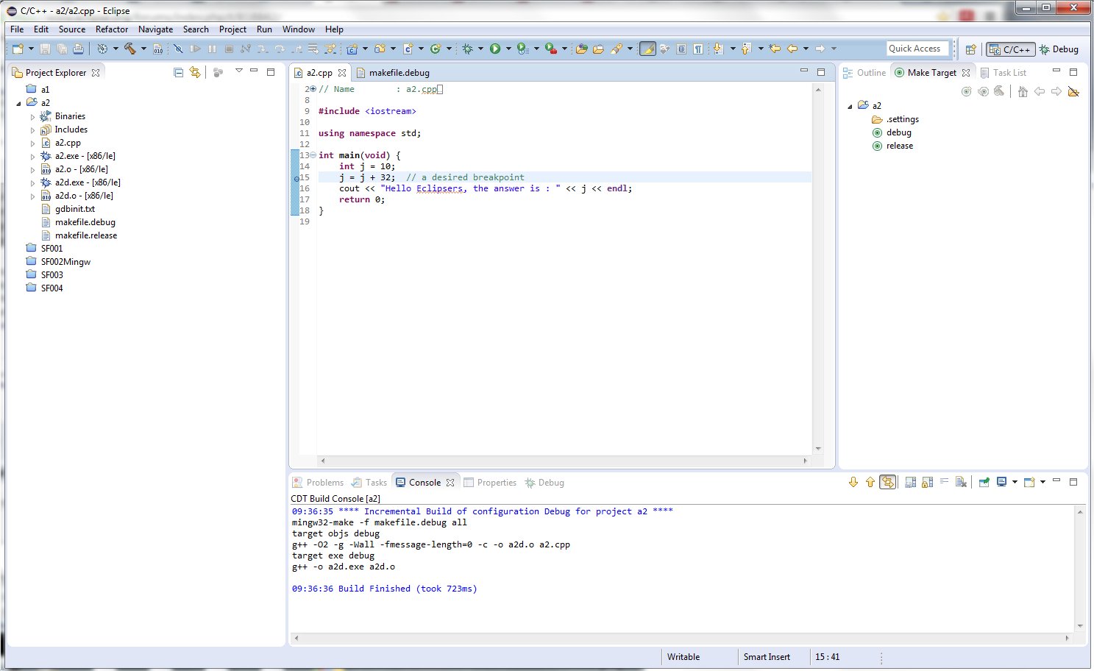Toggle Mark Occurrences highlighter button
This screenshot has width=1094, height=671.
click(x=647, y=49)
